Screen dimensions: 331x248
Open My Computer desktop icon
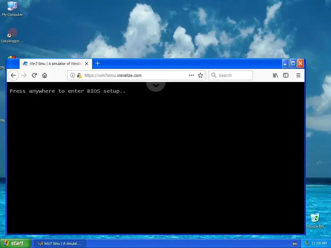(12, 9)
